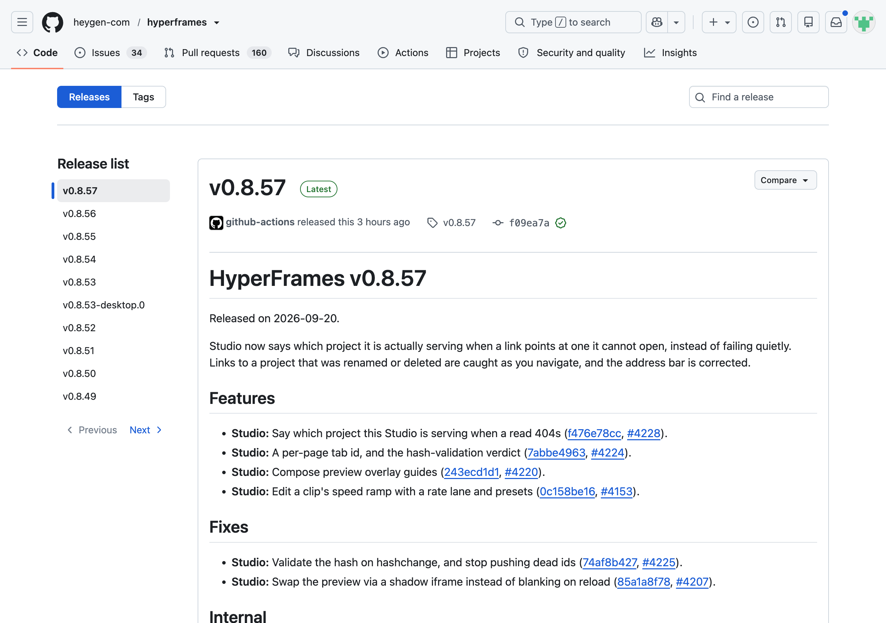This screenshot has width=886, height=623.
Task: Open the heygen-com organization link
Action: tap(101, 22)
